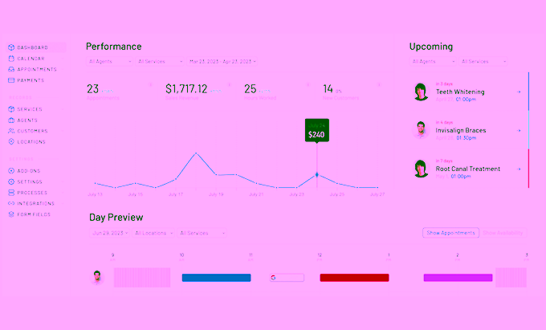
Task: Select the Services icon in sidebar
Action: 10,109
